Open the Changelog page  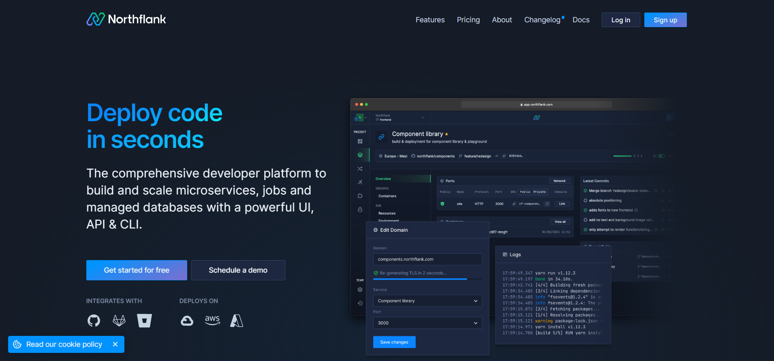click(x=542, y=20)
